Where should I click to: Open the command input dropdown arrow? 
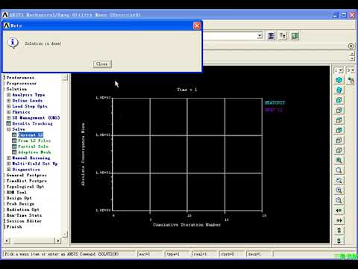[260, 36]
